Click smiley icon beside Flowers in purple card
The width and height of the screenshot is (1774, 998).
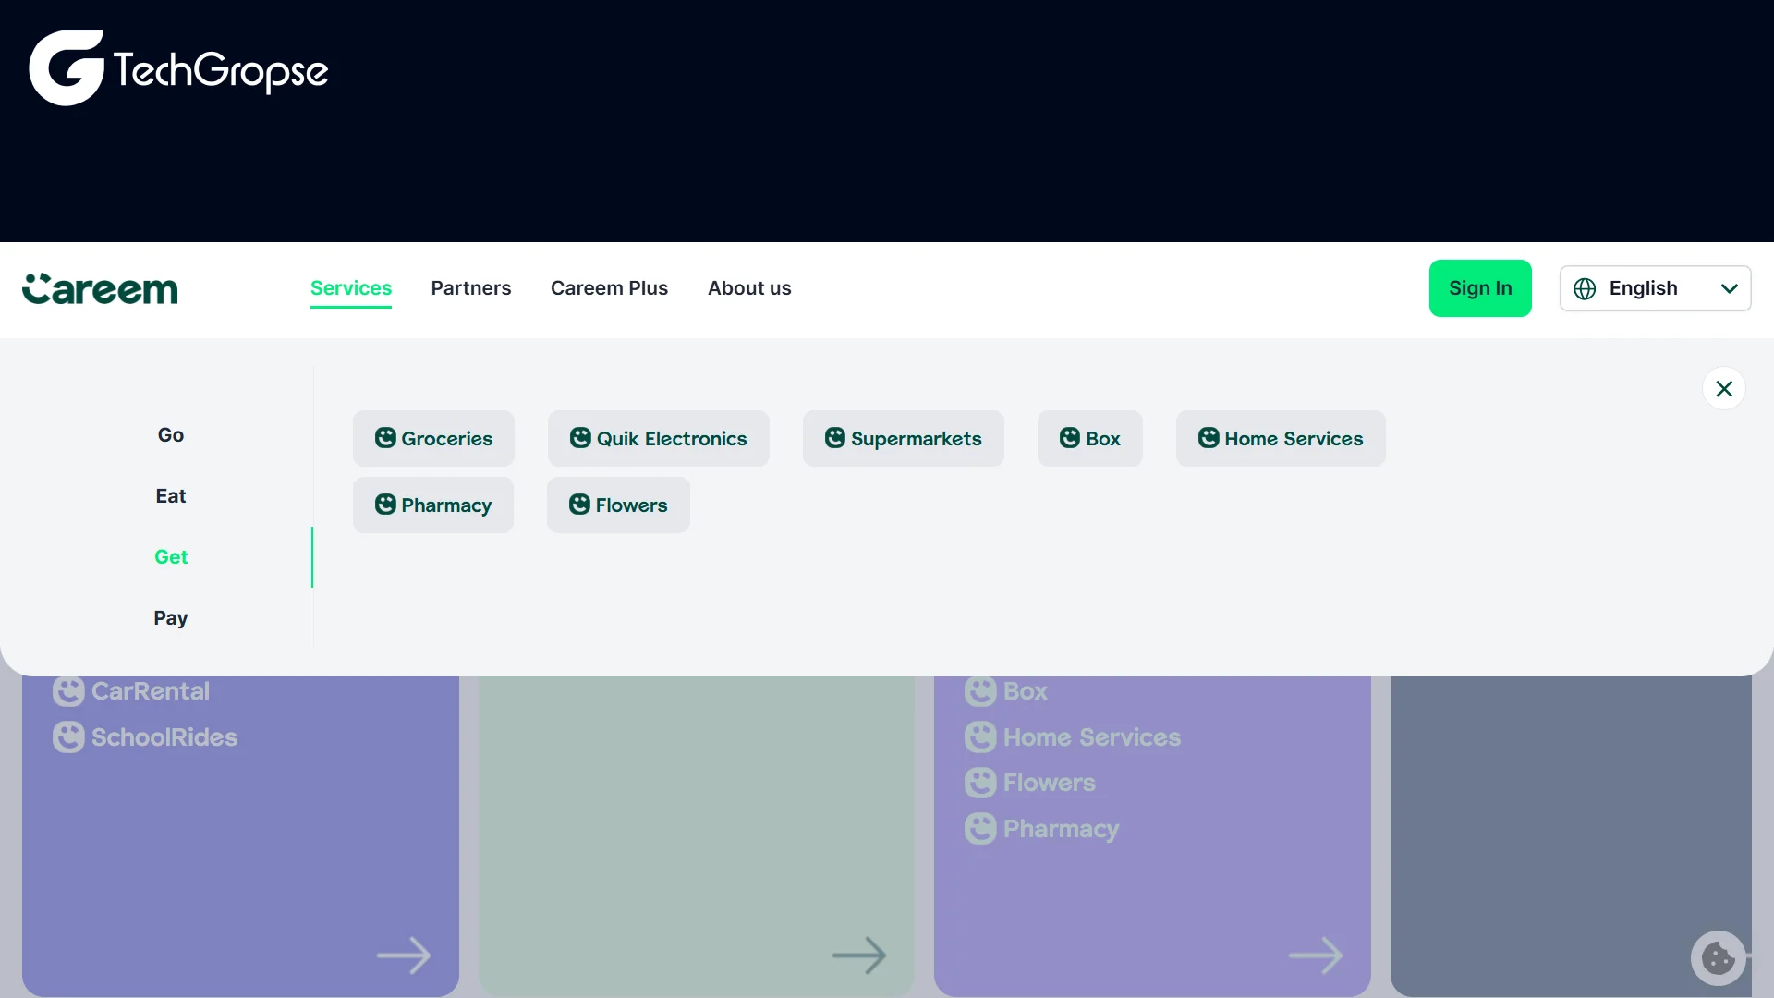coord(980,783)
